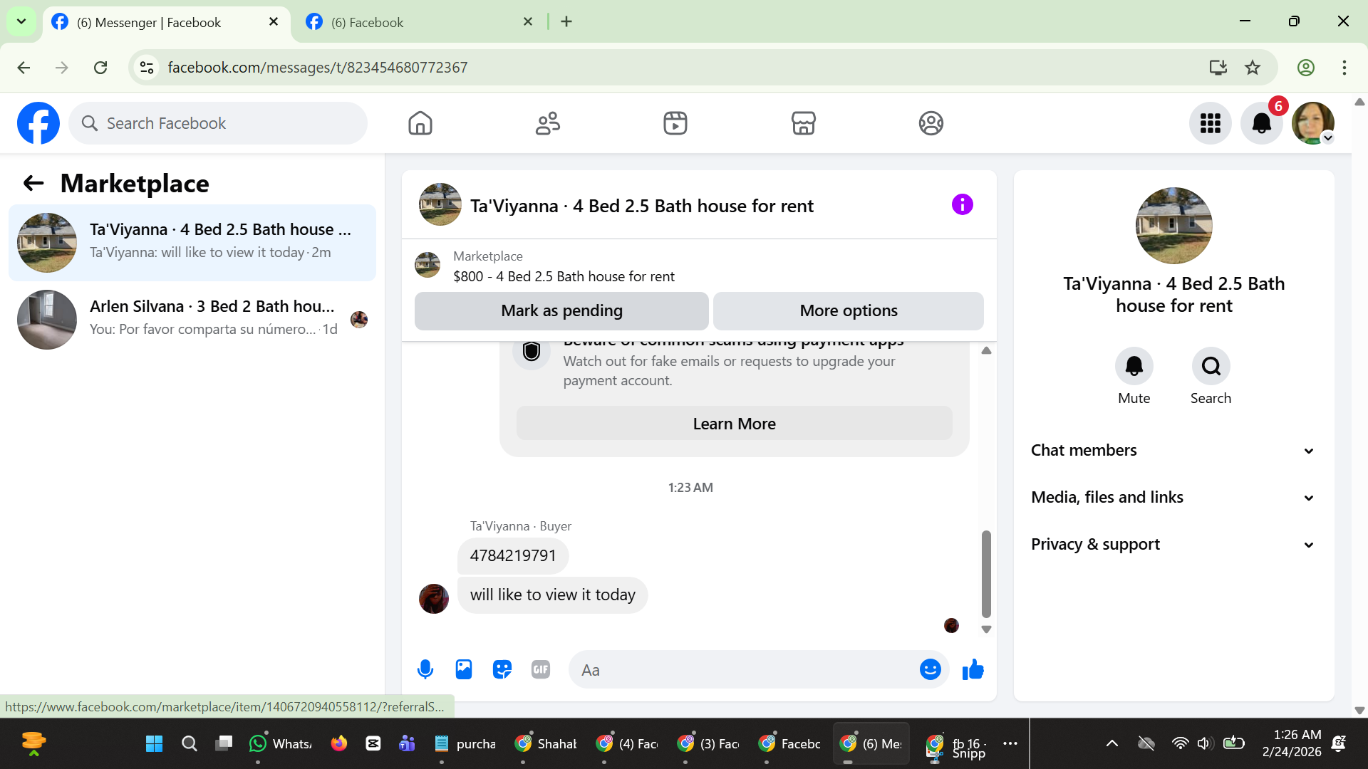Open the notifications bell with badge
This screenshot has height=769, width=1368.
click(x=1261, y=123)
